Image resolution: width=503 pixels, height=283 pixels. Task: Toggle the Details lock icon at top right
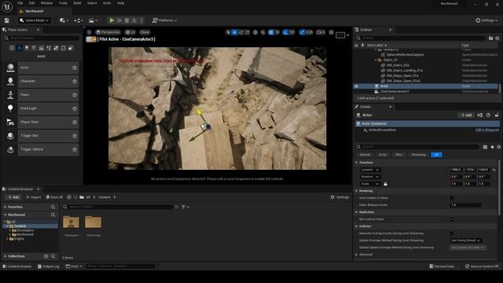click(x=497, y=116)
